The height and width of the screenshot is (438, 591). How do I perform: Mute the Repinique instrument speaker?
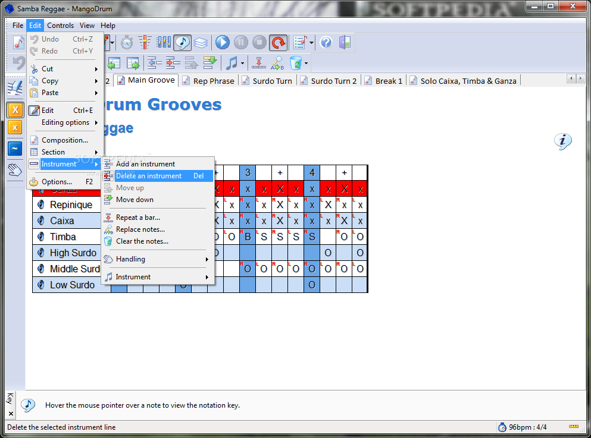coord(40,204)
